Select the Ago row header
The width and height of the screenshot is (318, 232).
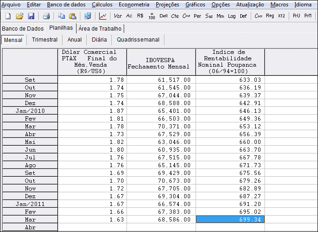pyautogui.click(x=30, y=165)
